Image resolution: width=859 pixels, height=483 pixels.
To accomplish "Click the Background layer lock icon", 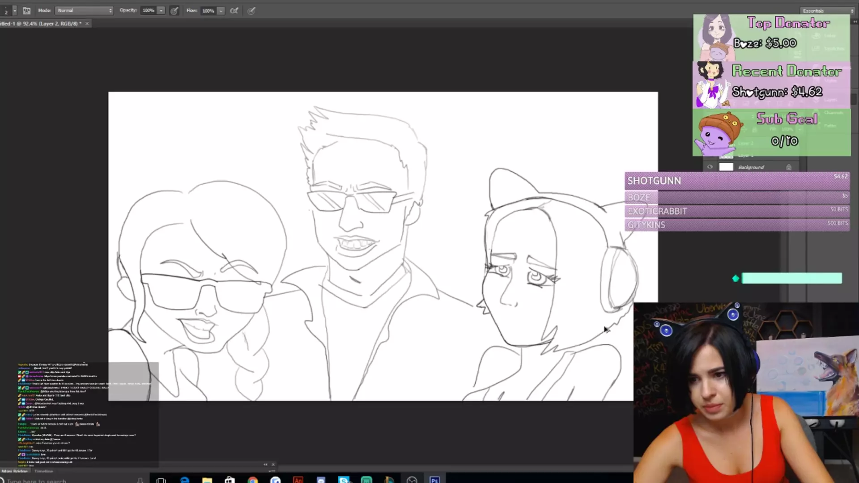I will coord(789,167).
